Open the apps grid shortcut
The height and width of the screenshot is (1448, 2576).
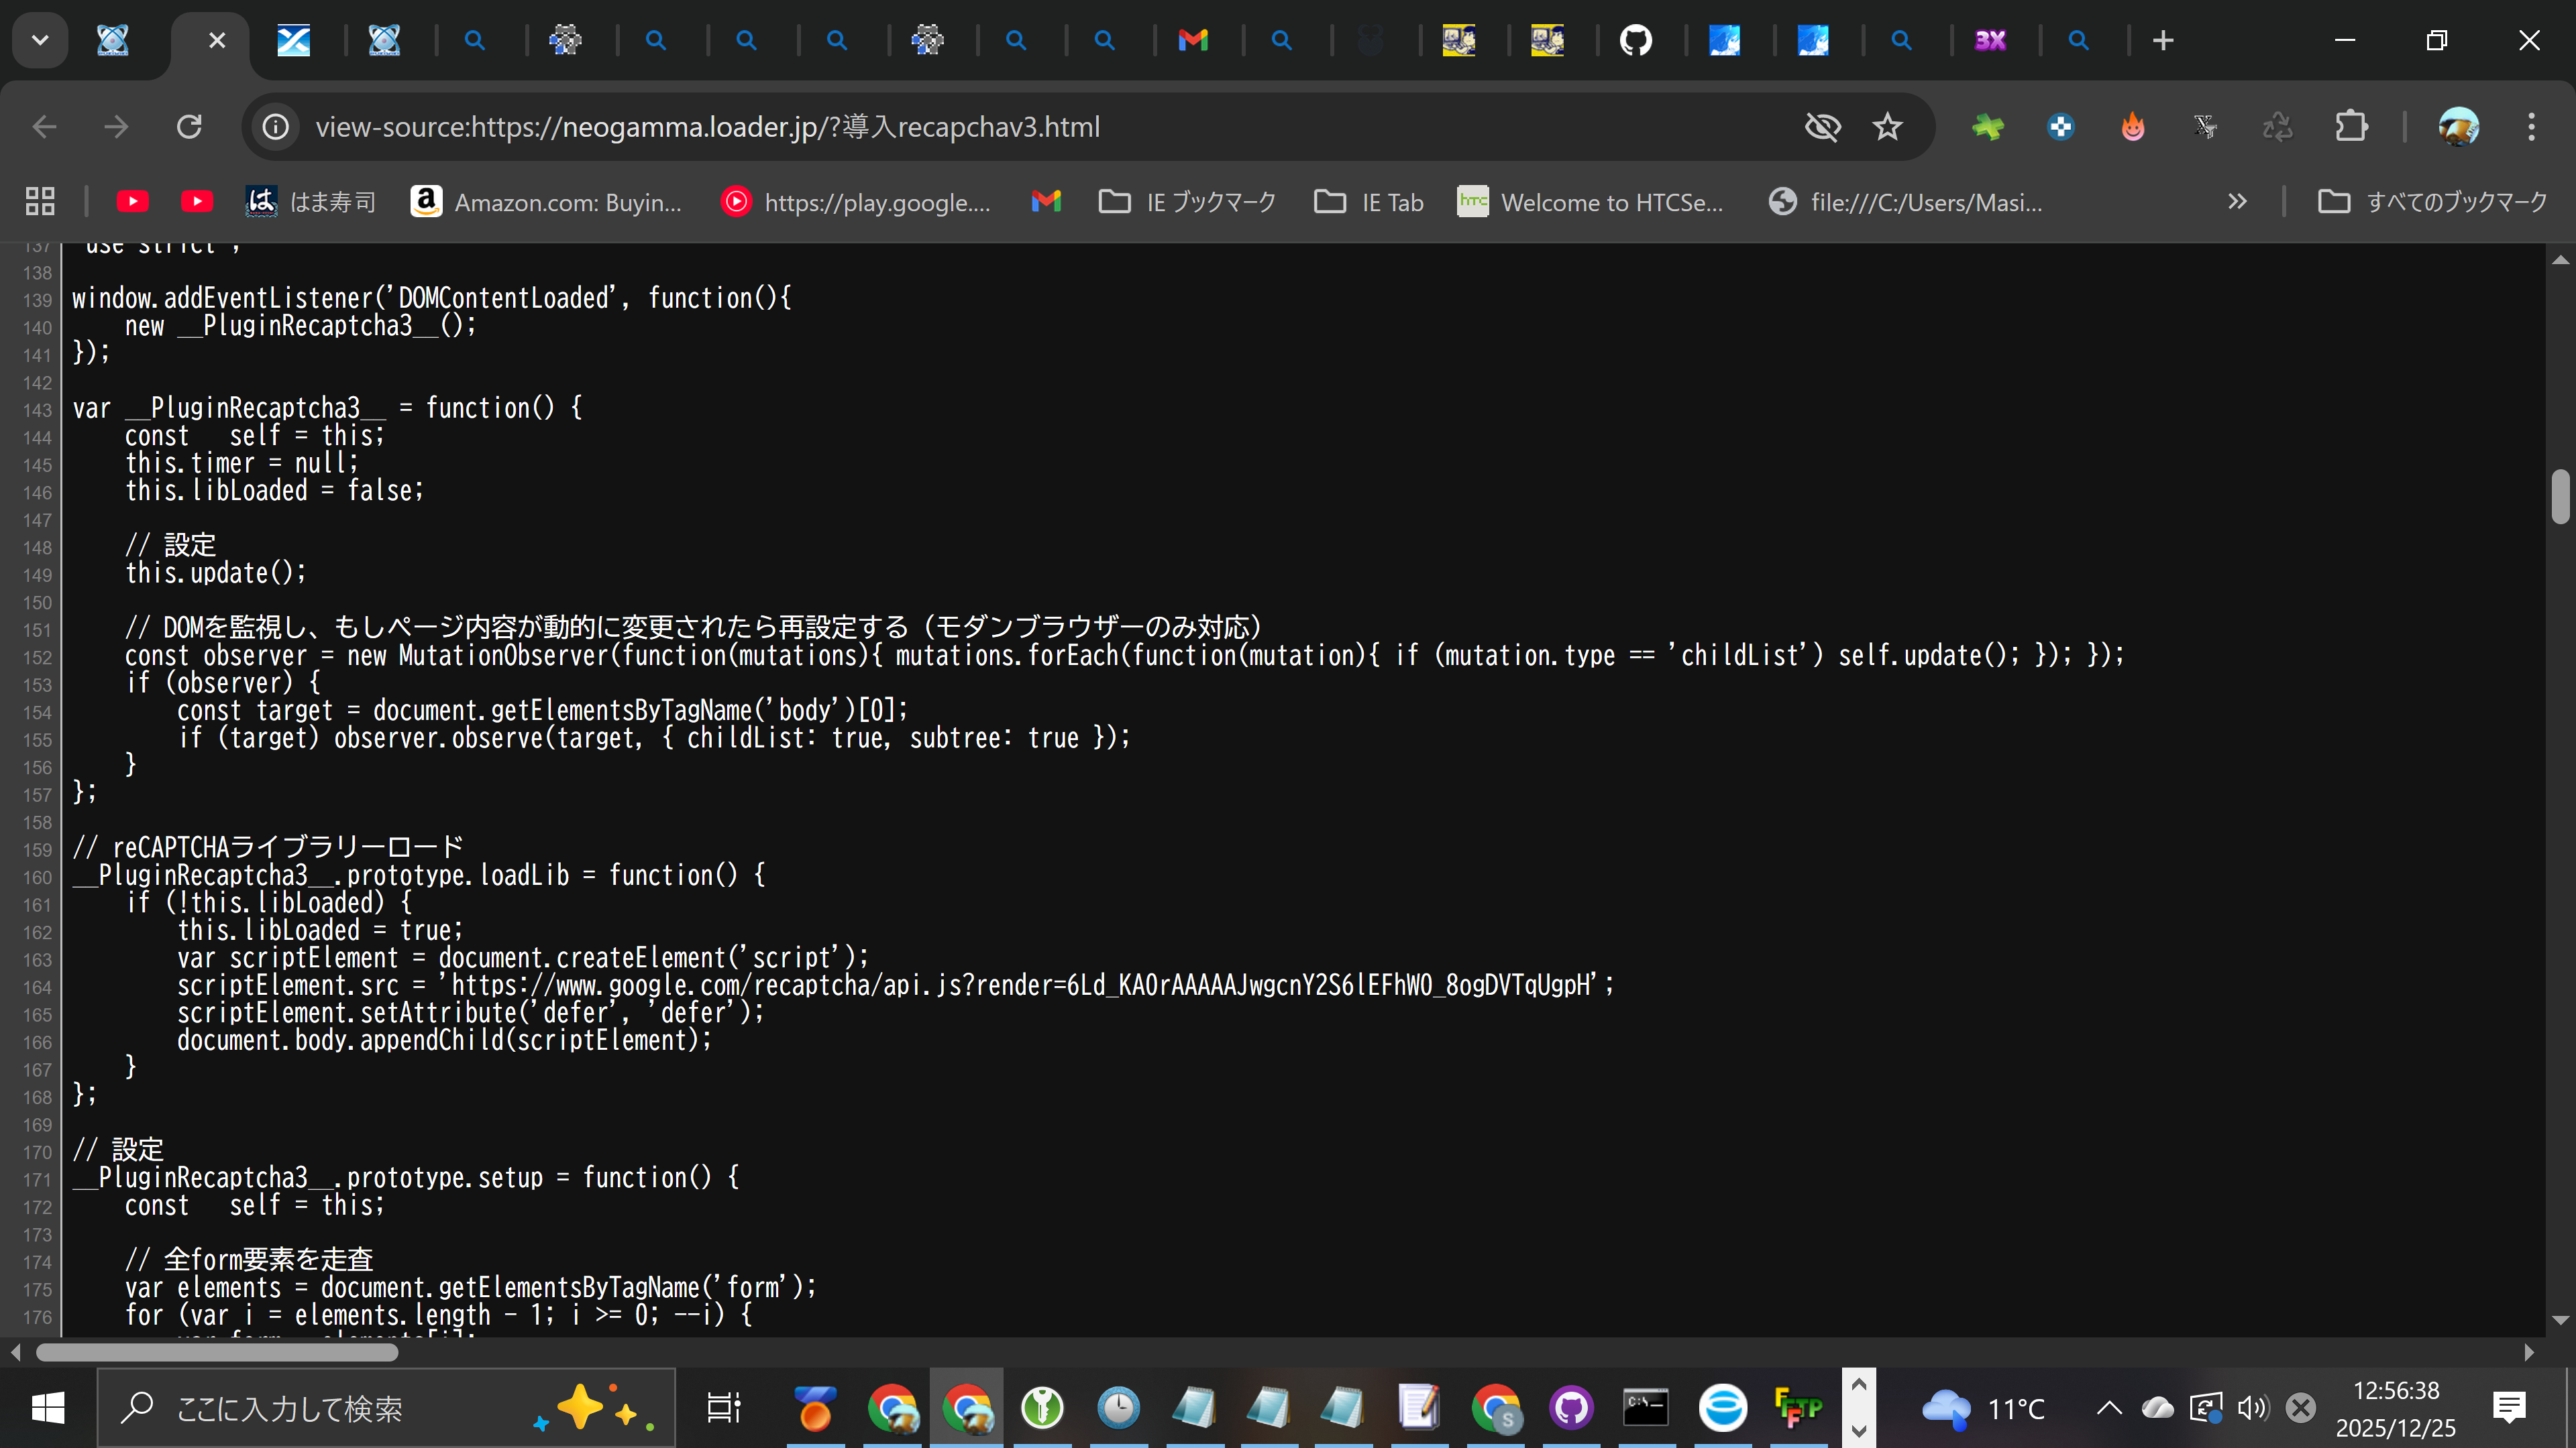tap(40, 202)
